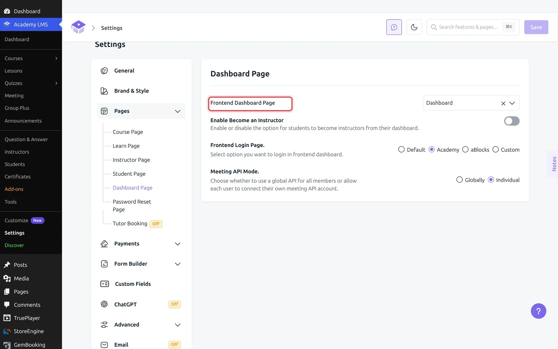Expand the Payments section chevron
The image size is (558, 349).
pyautogui.click(x=178, y=244)
